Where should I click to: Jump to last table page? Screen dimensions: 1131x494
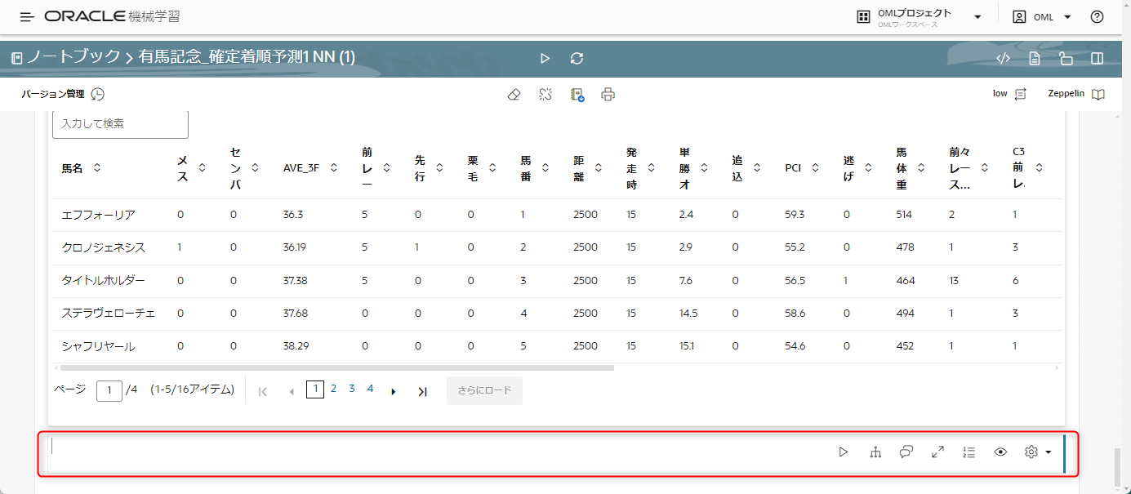point(422,392)
